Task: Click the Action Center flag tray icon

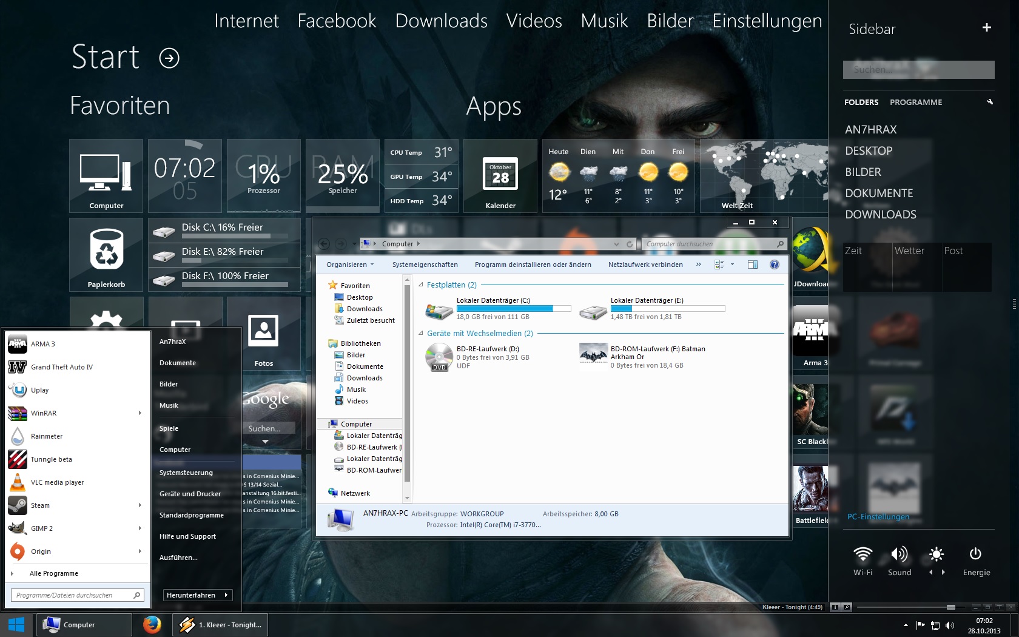Action: tap(921, 625)
